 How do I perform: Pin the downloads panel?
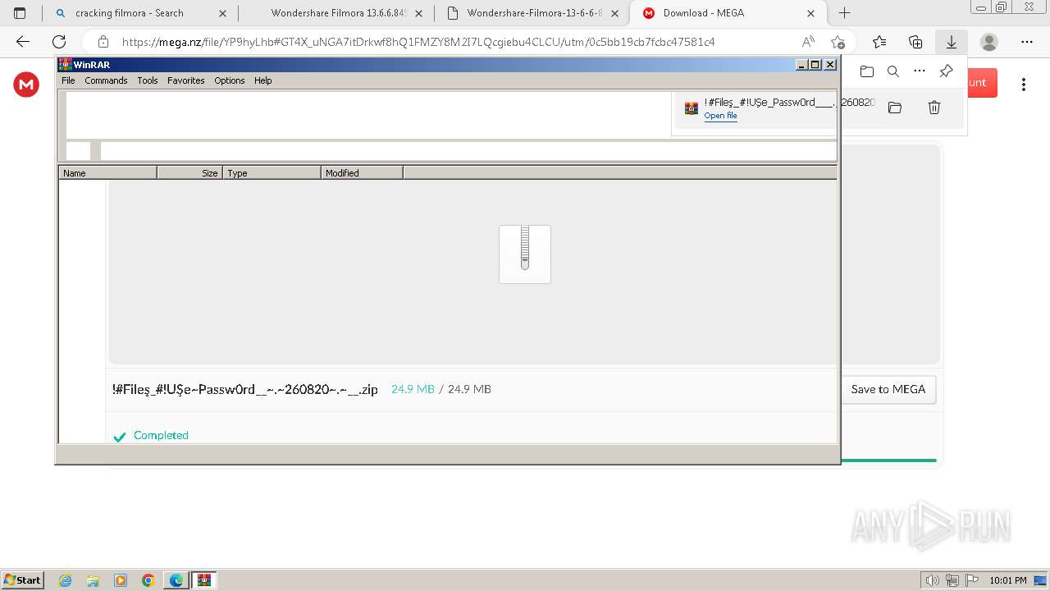coord(946,71)
